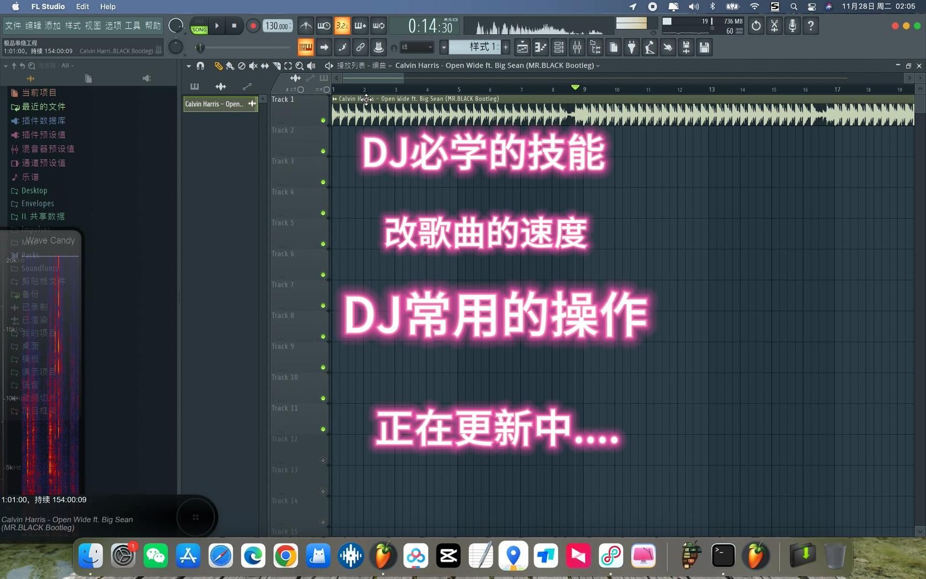This screenshot has width=926, height=579.
Task: Open the project picker pages icon
Action: [x=614, y=47]
